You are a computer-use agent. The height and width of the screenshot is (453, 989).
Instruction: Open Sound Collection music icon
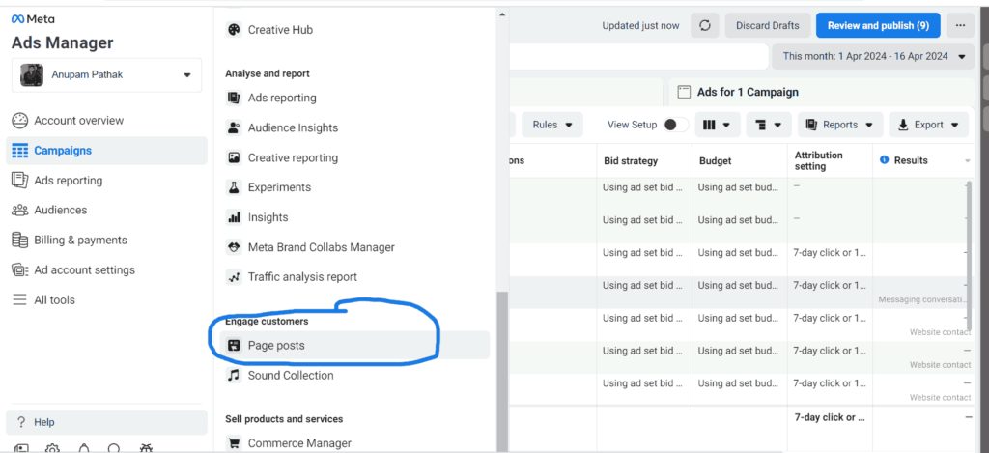pyautogui.click(x=234, y=375)
